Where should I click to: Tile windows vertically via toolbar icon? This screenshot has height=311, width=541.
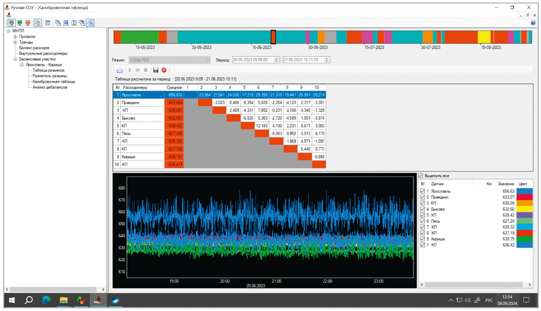click(x=74, y=23)
